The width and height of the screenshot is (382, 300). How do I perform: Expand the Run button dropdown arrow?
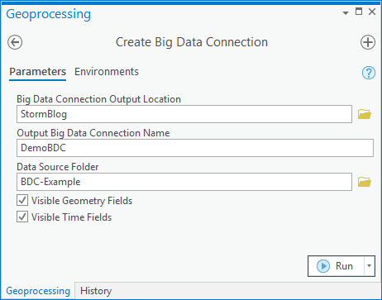point(370,266)
